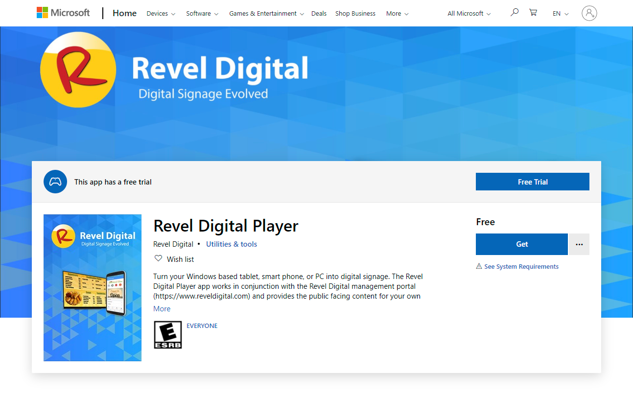633x396 pixels.
Task: Click the Revel Digital Player app thumbnail
Action: pyautogui.click(x=93, y=288)
